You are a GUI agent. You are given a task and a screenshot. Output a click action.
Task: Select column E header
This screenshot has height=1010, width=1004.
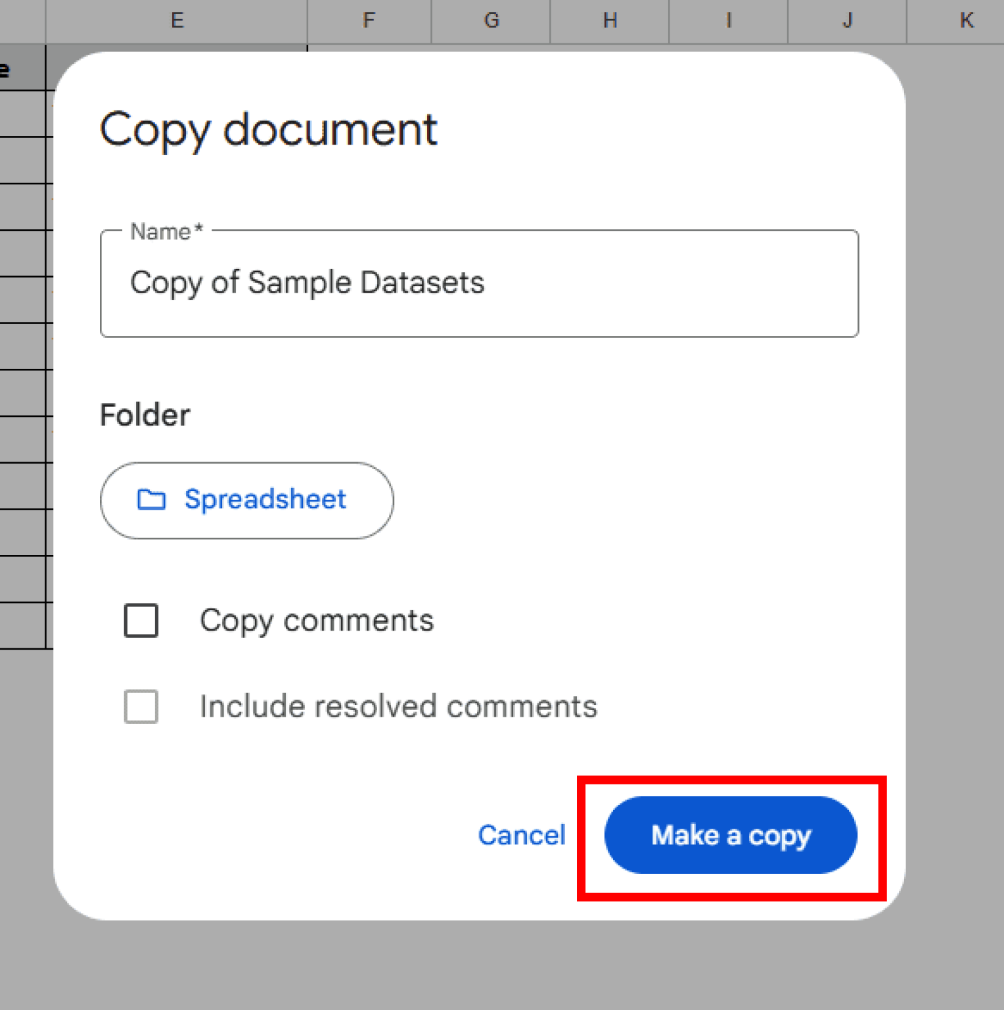[177, 21]
